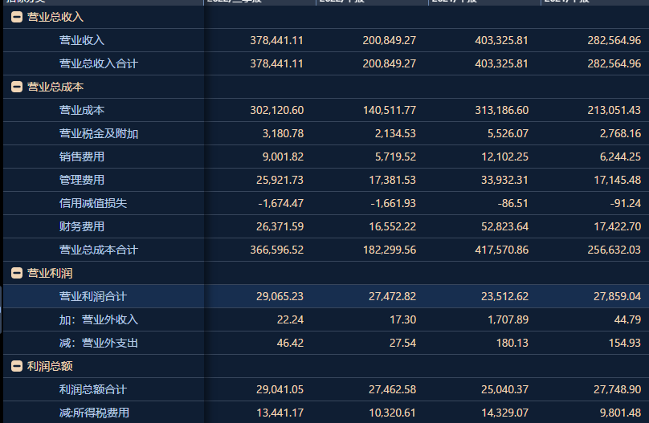Collapse the 营业总收入 section
Image resolution: width=649 pixels, height=423 pixels.
[17, 17]
